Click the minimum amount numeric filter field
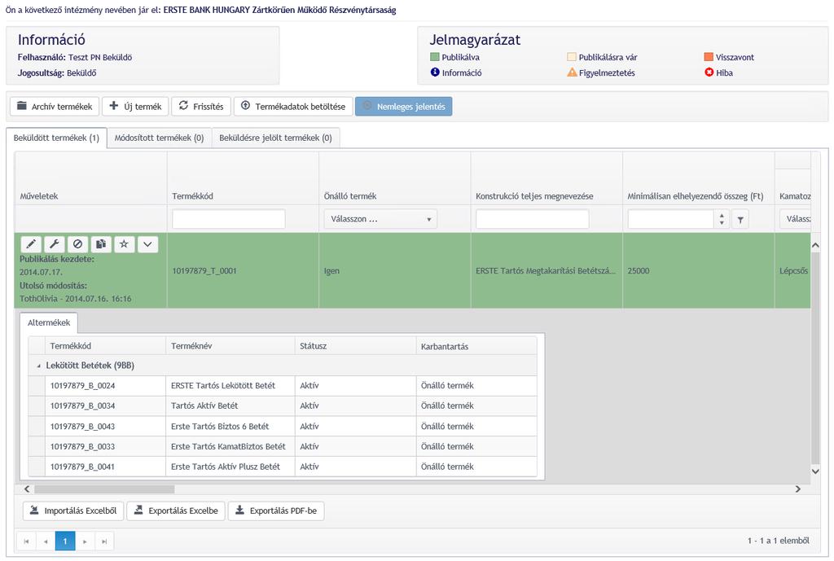 671,219
